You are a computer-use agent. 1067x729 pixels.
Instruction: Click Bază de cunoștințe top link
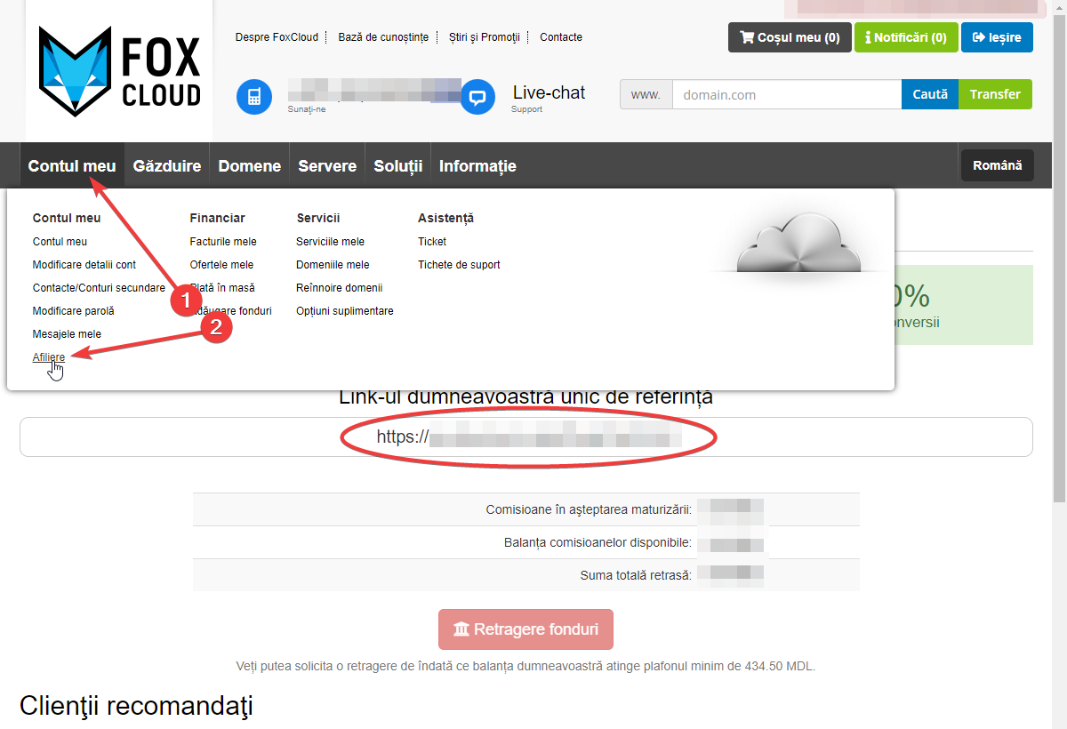(383, 37)
